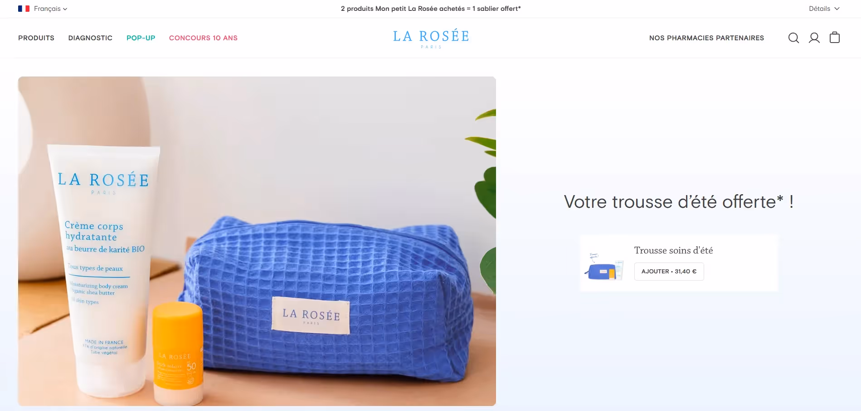Screen dimensions: 861x411
Task: Click the Trousse soins d'été product thumbnail
Action: click(x=604, y=267)
